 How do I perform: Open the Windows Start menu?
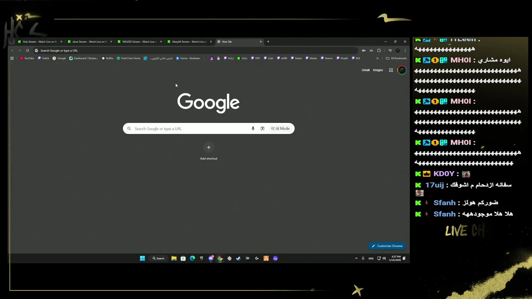pos(143,258)
